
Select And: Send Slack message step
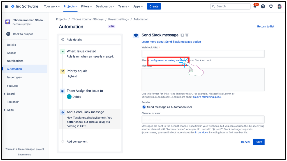[90, 119]
